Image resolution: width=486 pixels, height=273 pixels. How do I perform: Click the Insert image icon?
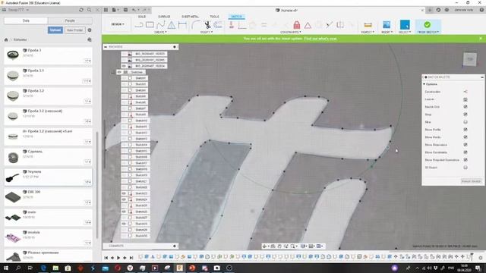tap(387, 24)
